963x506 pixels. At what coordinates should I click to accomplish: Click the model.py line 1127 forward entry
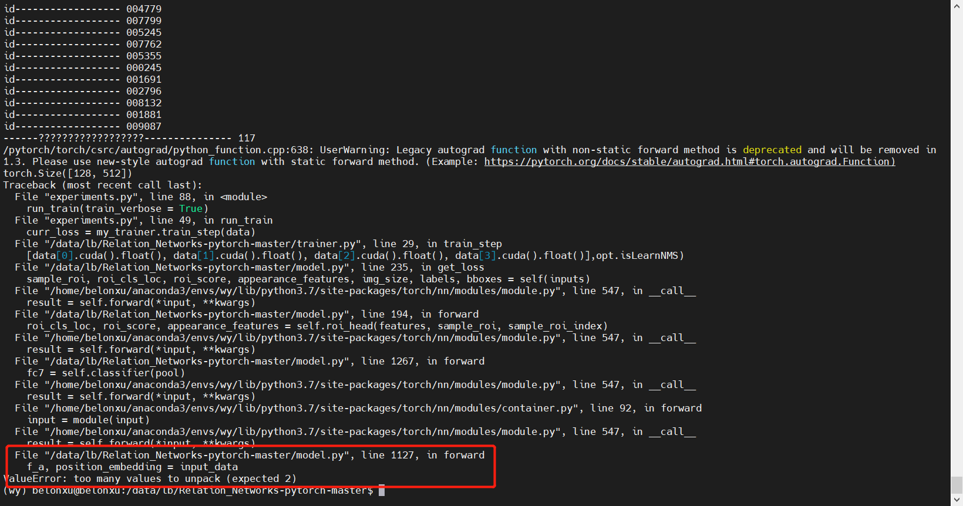click(250, 455)
